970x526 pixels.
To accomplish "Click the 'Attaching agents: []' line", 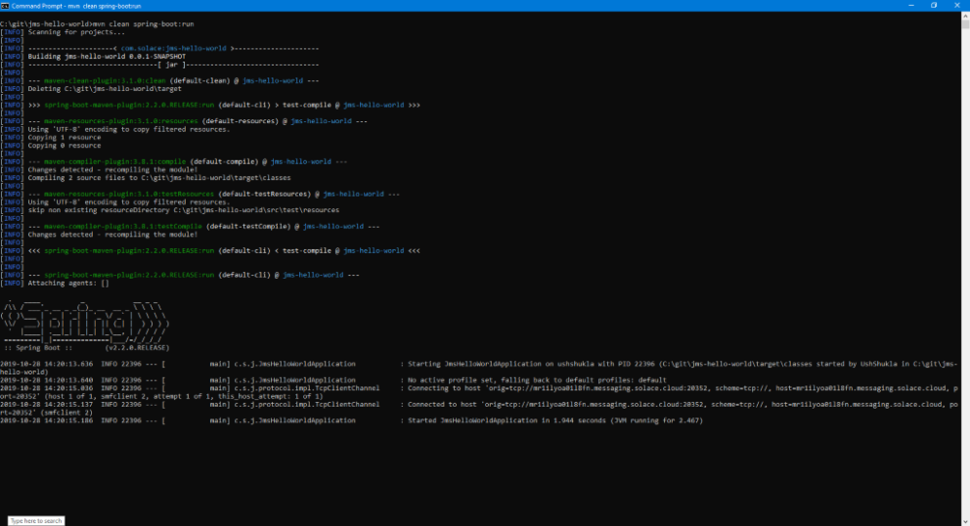I will [x=68, y=283].
